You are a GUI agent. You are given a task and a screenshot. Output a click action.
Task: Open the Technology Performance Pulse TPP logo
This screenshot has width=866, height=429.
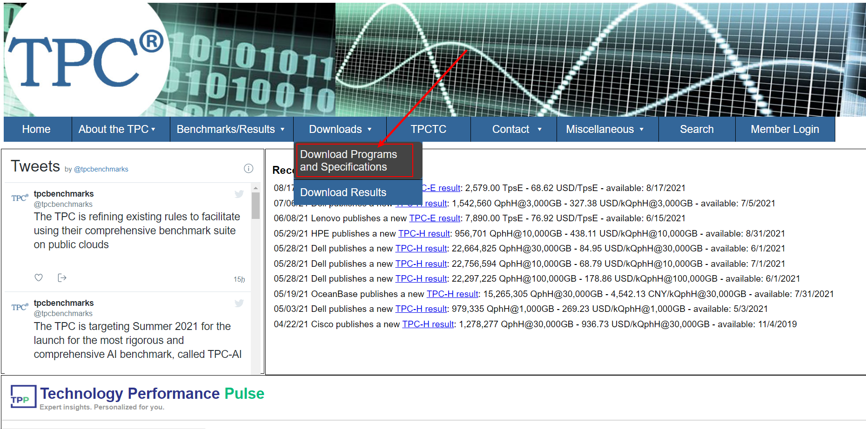point(23,396)
